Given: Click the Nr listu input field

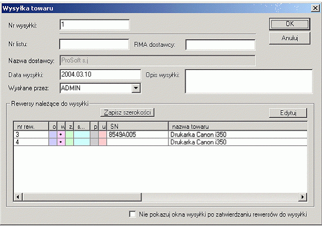Looking at the screenshot, I should tap(94, 44).
